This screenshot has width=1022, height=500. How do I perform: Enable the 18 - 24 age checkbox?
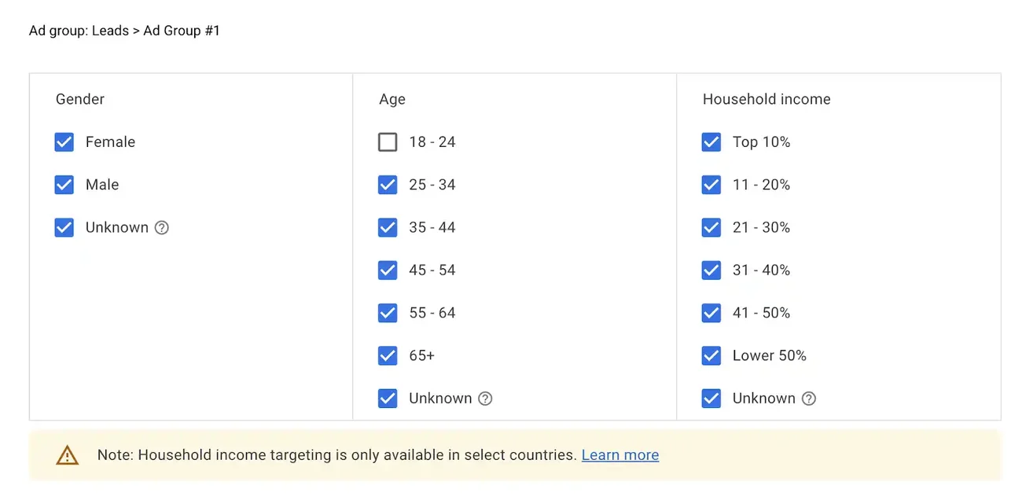[388, 142]
